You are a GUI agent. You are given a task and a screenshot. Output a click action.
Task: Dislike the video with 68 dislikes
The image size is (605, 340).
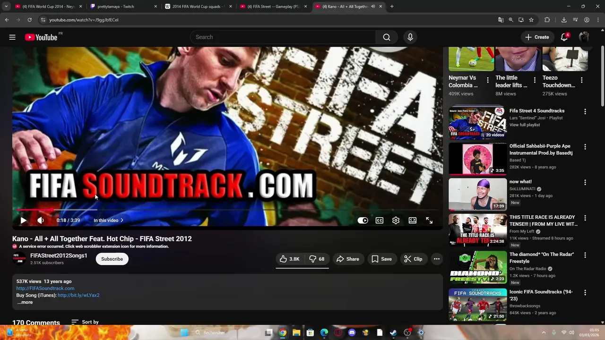(x=316, y=259)
